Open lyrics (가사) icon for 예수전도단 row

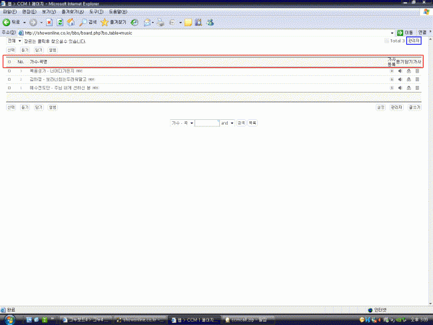click(417, 88)
